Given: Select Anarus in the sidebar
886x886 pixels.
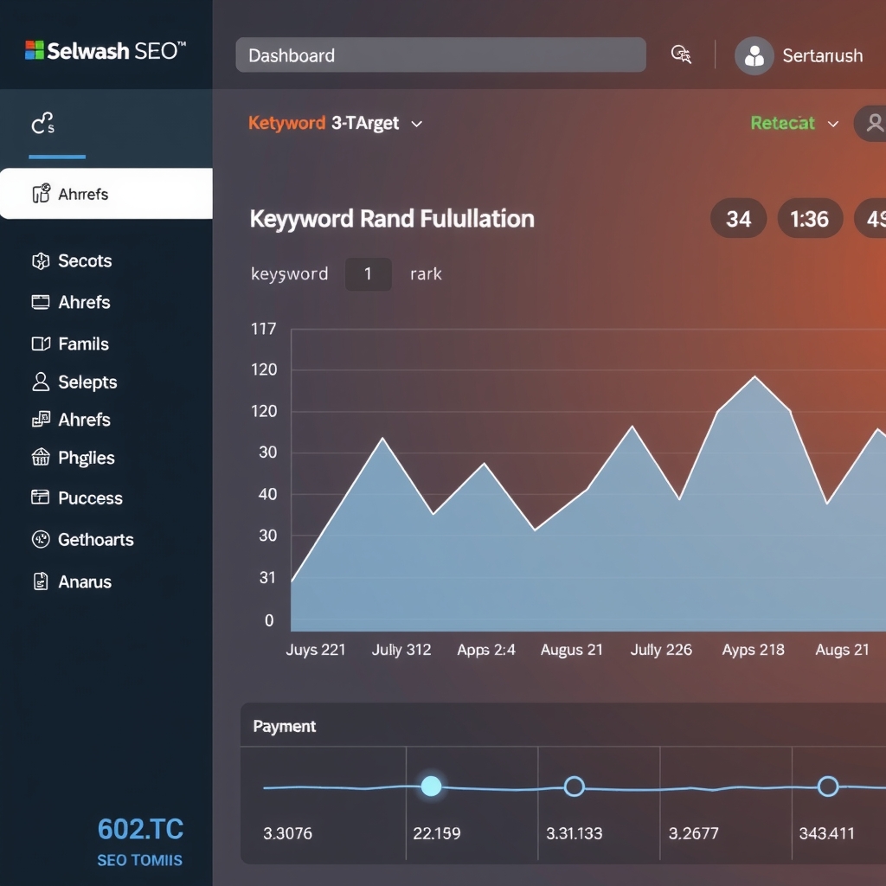Looking at the screenshot, I should coord(85,581).
